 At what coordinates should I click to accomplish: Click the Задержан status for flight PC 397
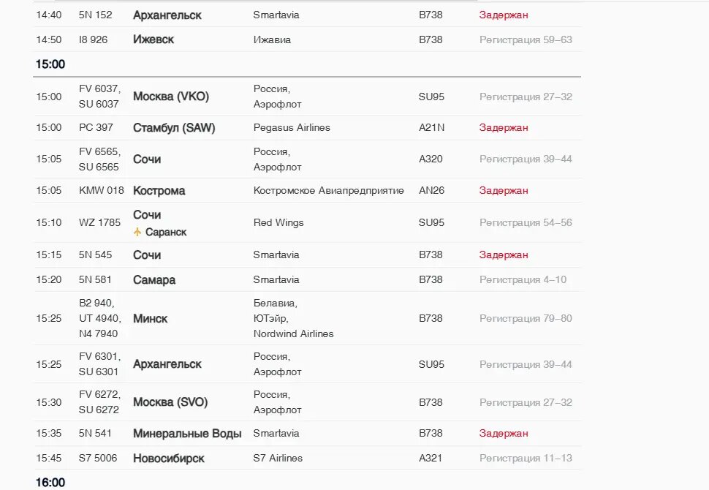pyautogui.click(x=504, y=127)
